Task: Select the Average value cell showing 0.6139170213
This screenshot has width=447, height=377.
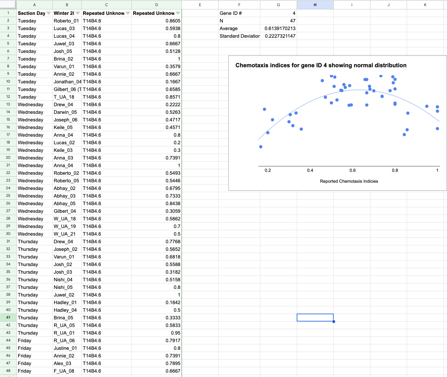Action: (x=279, y=28)
